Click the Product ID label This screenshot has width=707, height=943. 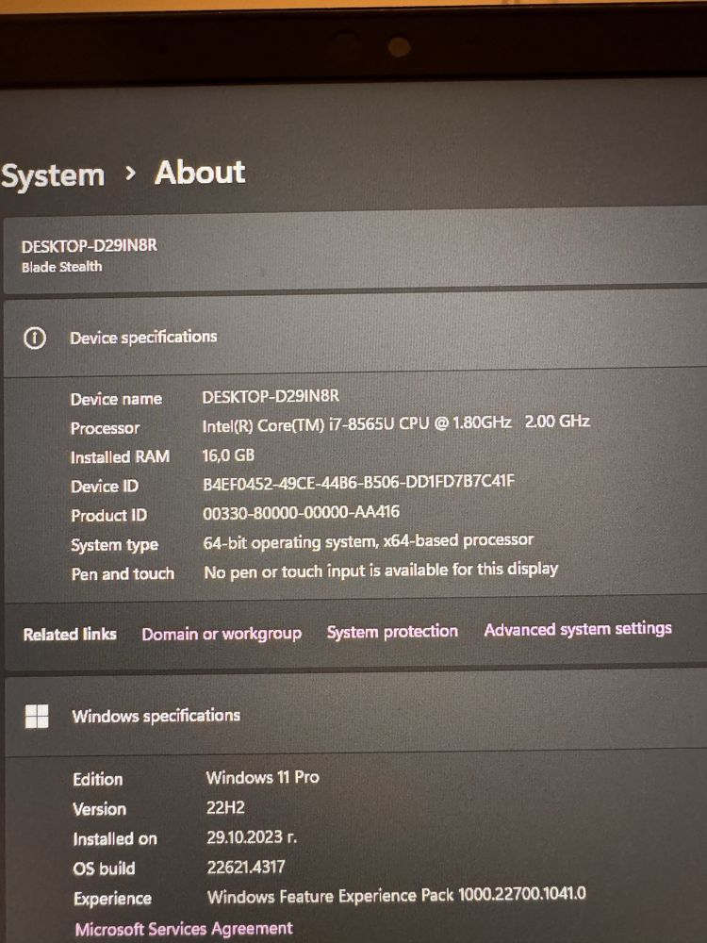click(x=108, y=516)
